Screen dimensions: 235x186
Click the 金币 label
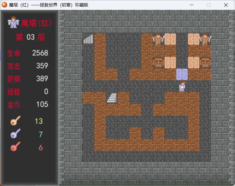click(x=14, y=105)
